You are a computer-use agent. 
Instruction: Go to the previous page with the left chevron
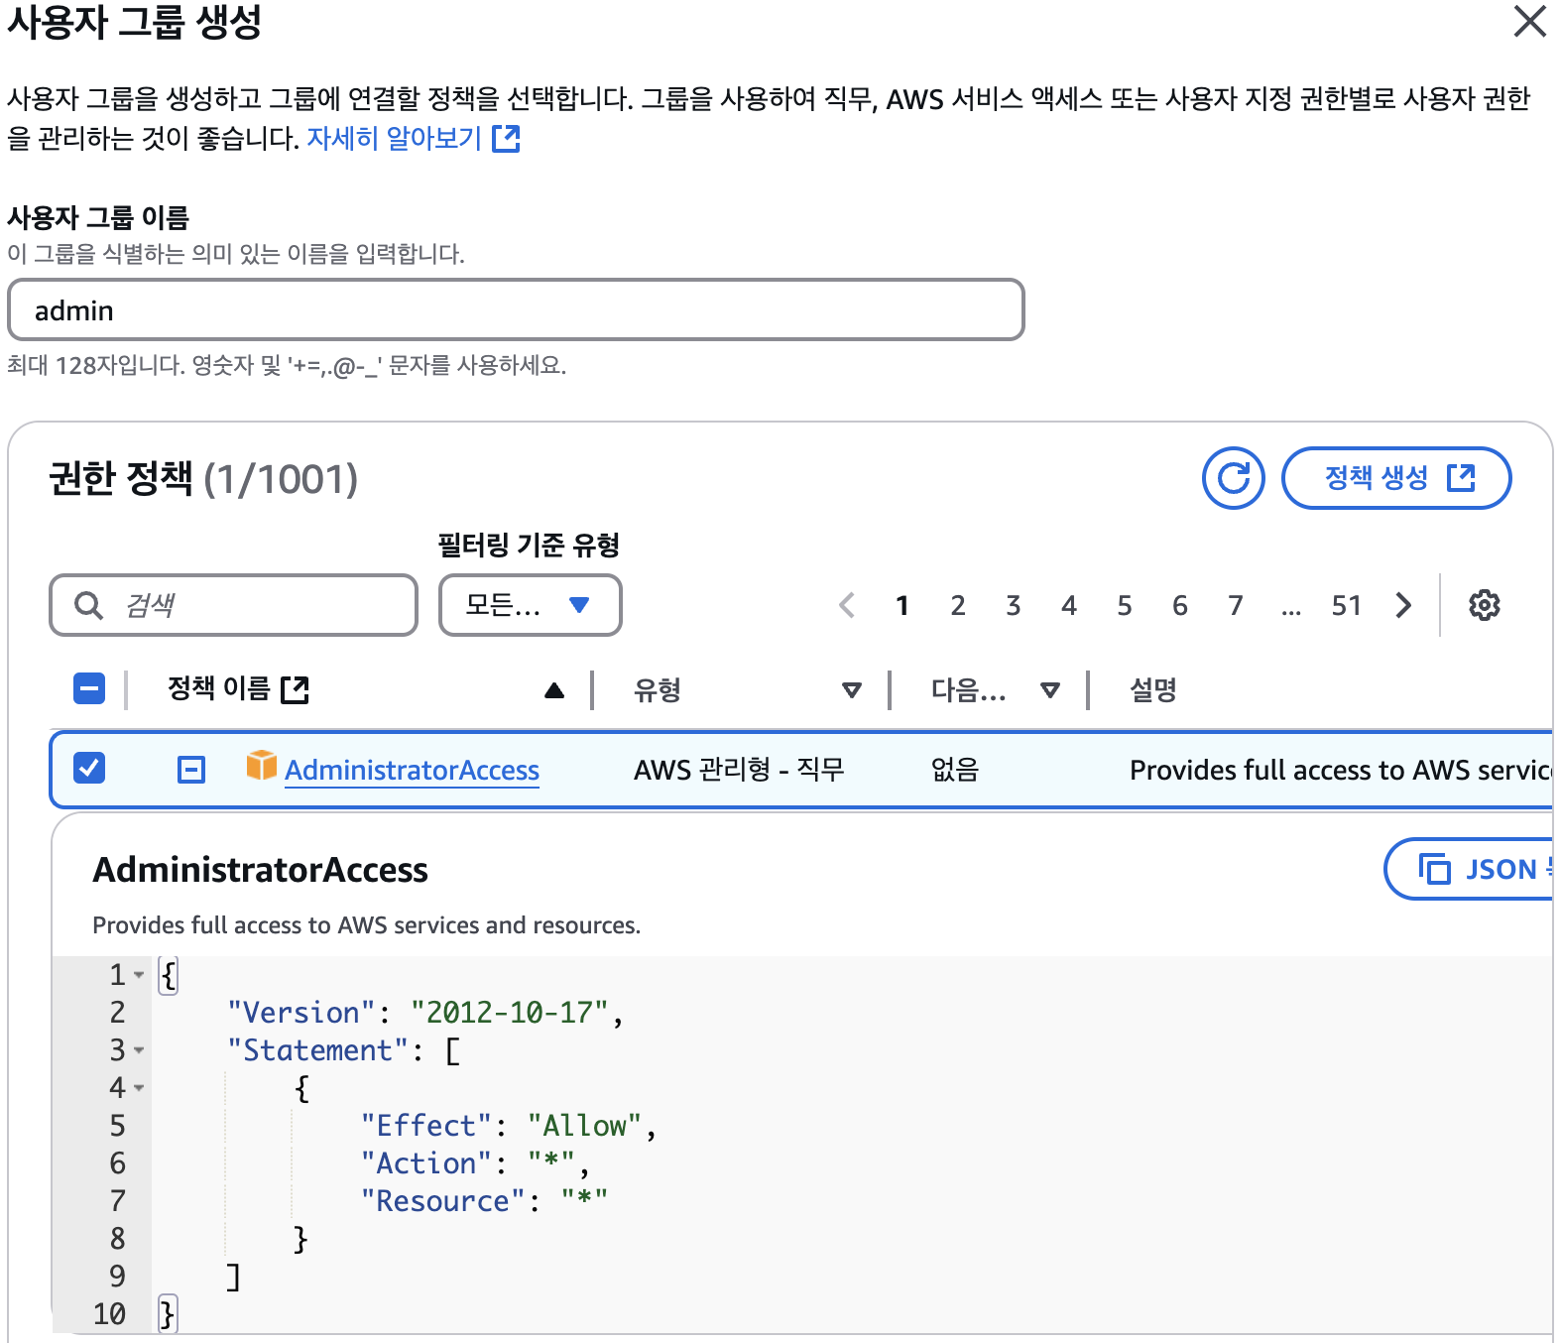click(x=847, y=605)
